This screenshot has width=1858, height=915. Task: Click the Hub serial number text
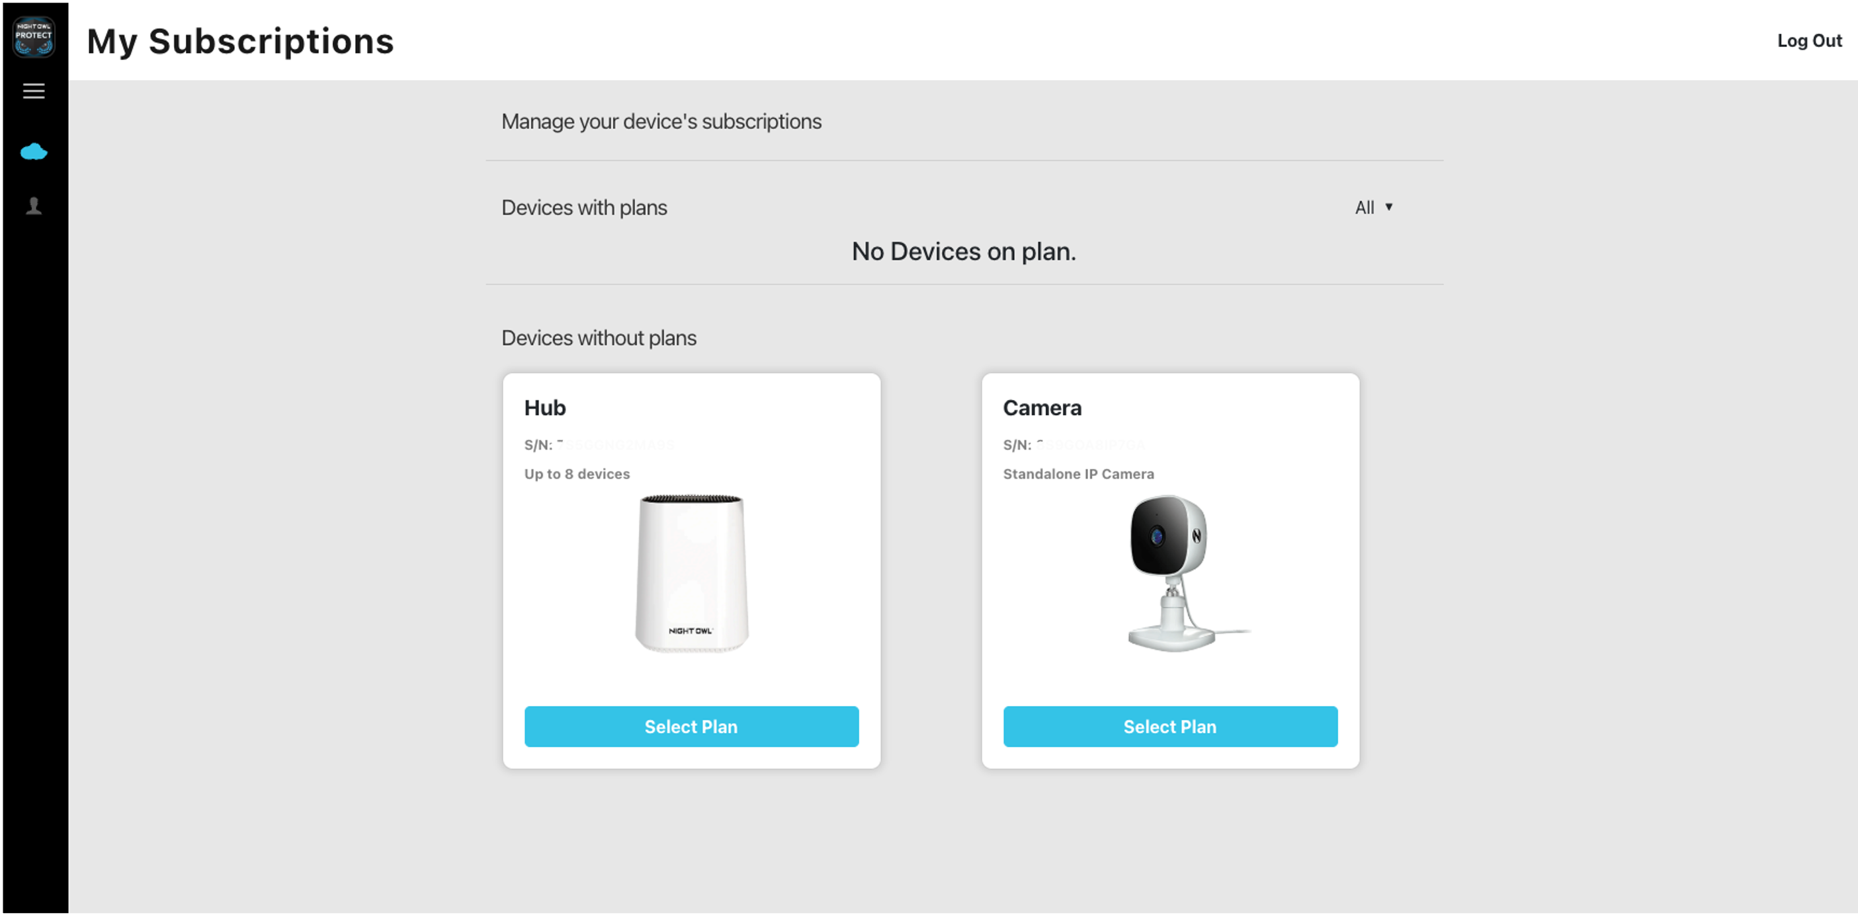pyautogui.click(x=599, y=446)
